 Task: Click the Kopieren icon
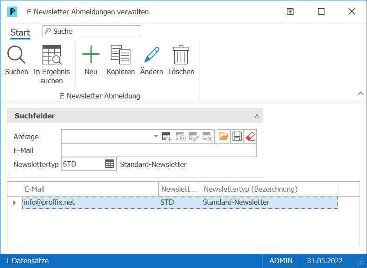(121, 55)
